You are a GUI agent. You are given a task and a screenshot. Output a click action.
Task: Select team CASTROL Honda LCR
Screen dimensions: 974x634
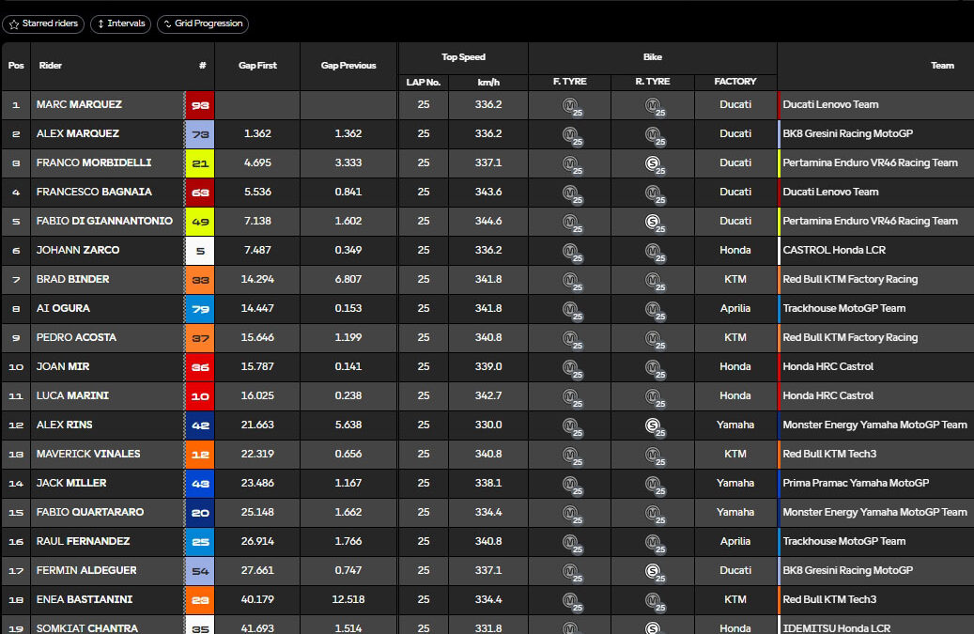(834, 250)
